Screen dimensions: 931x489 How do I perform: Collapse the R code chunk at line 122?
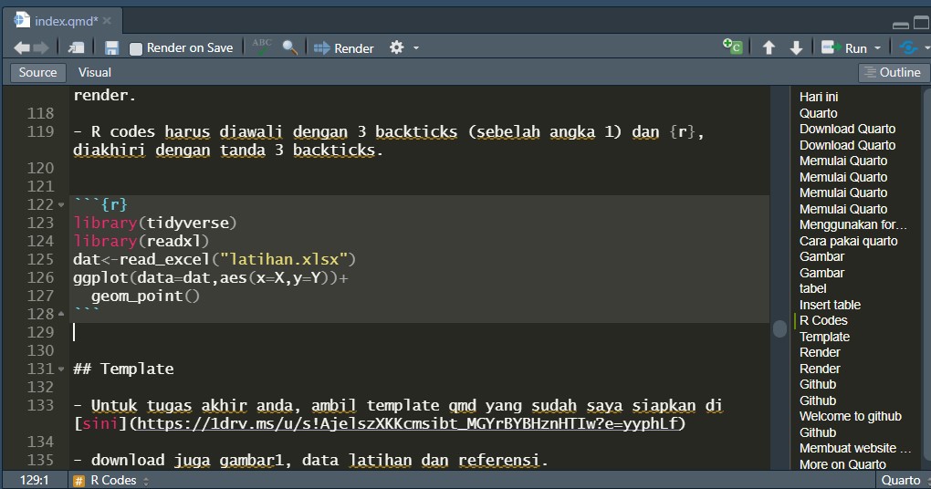(61, 204)
